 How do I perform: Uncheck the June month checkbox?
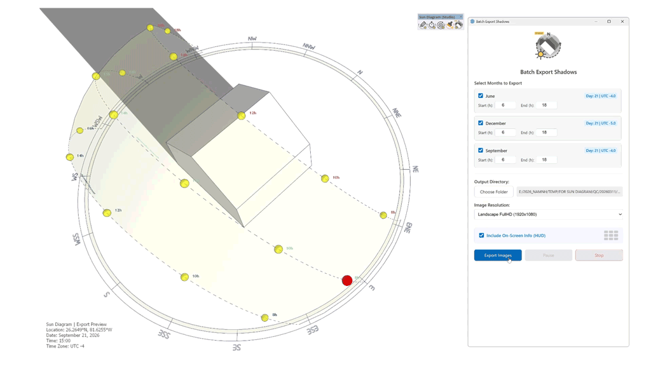pos(481,95)
